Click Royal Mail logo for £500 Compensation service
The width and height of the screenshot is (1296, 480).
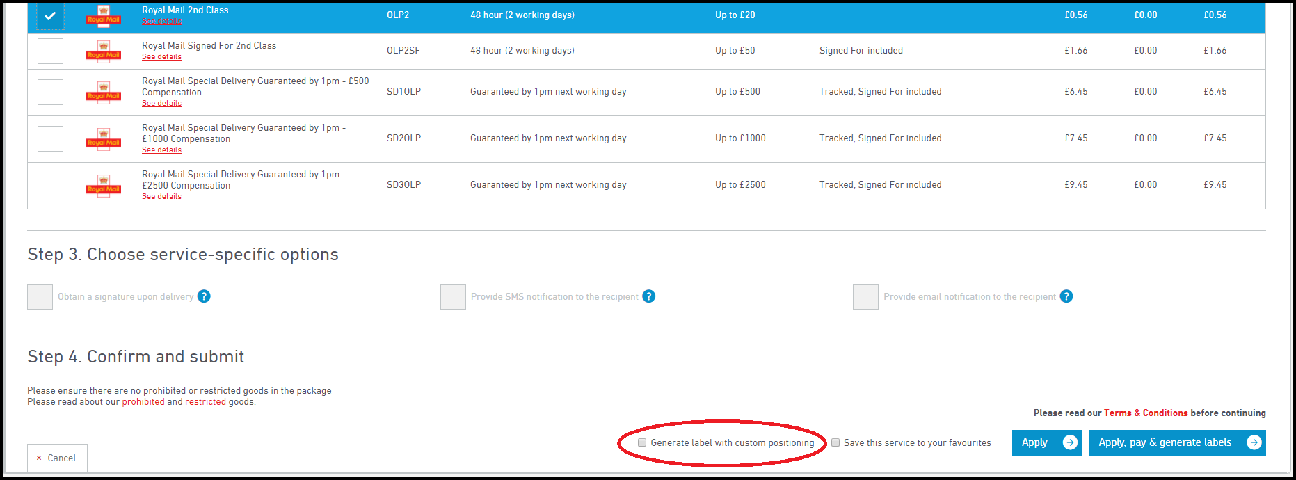[104, 93]
